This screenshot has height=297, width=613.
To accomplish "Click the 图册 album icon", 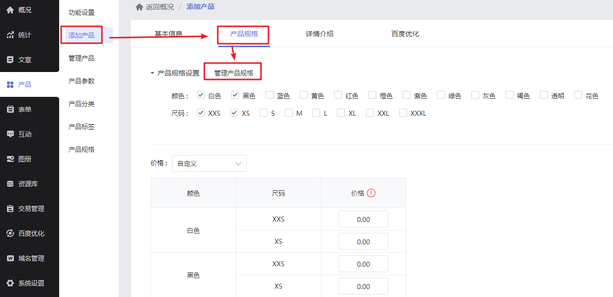I will tap(10, 159).
